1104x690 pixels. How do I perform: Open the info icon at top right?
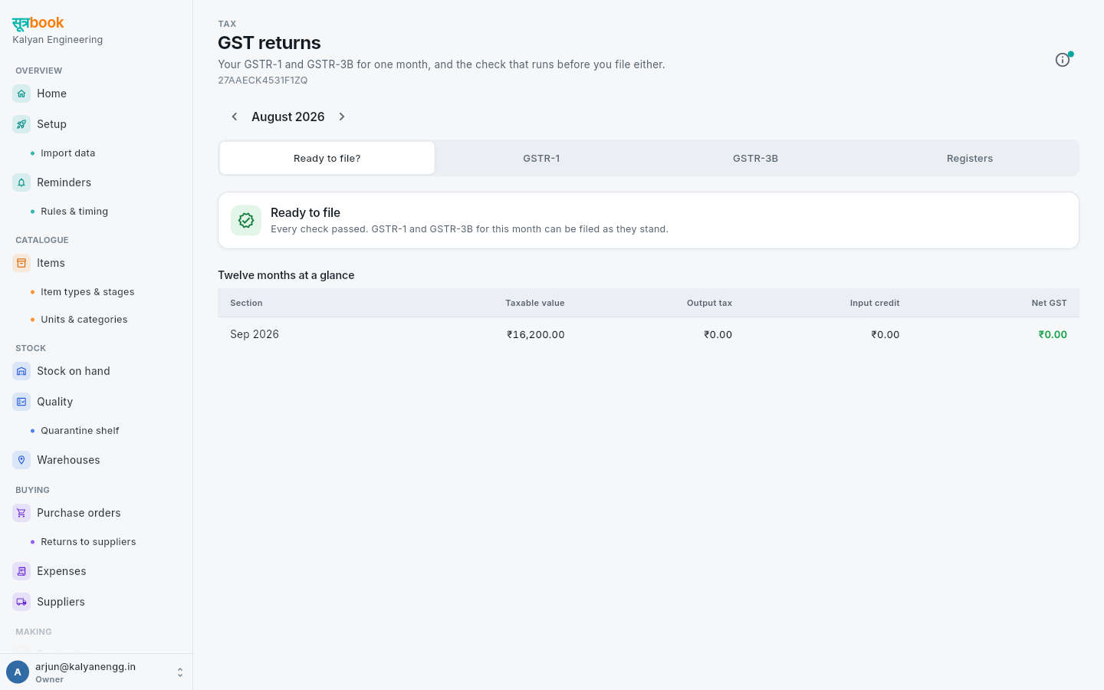coord(1063,60)
